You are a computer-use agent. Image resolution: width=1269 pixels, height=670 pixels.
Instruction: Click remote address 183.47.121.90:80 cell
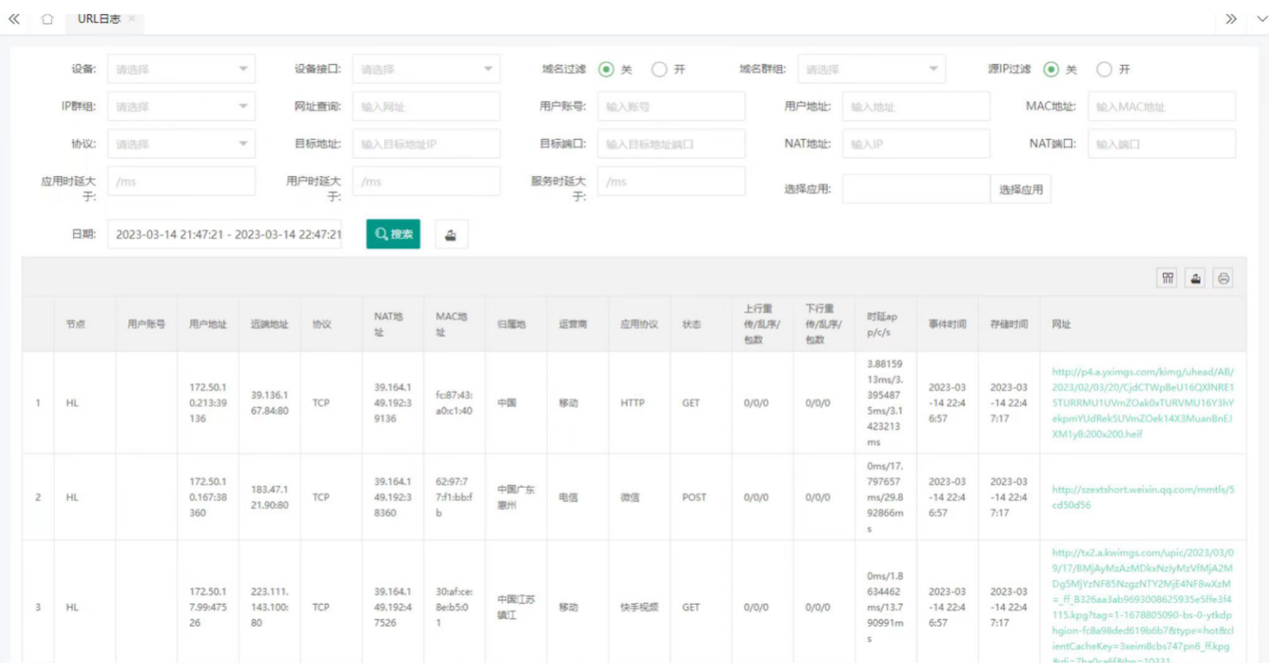point(270,497)
